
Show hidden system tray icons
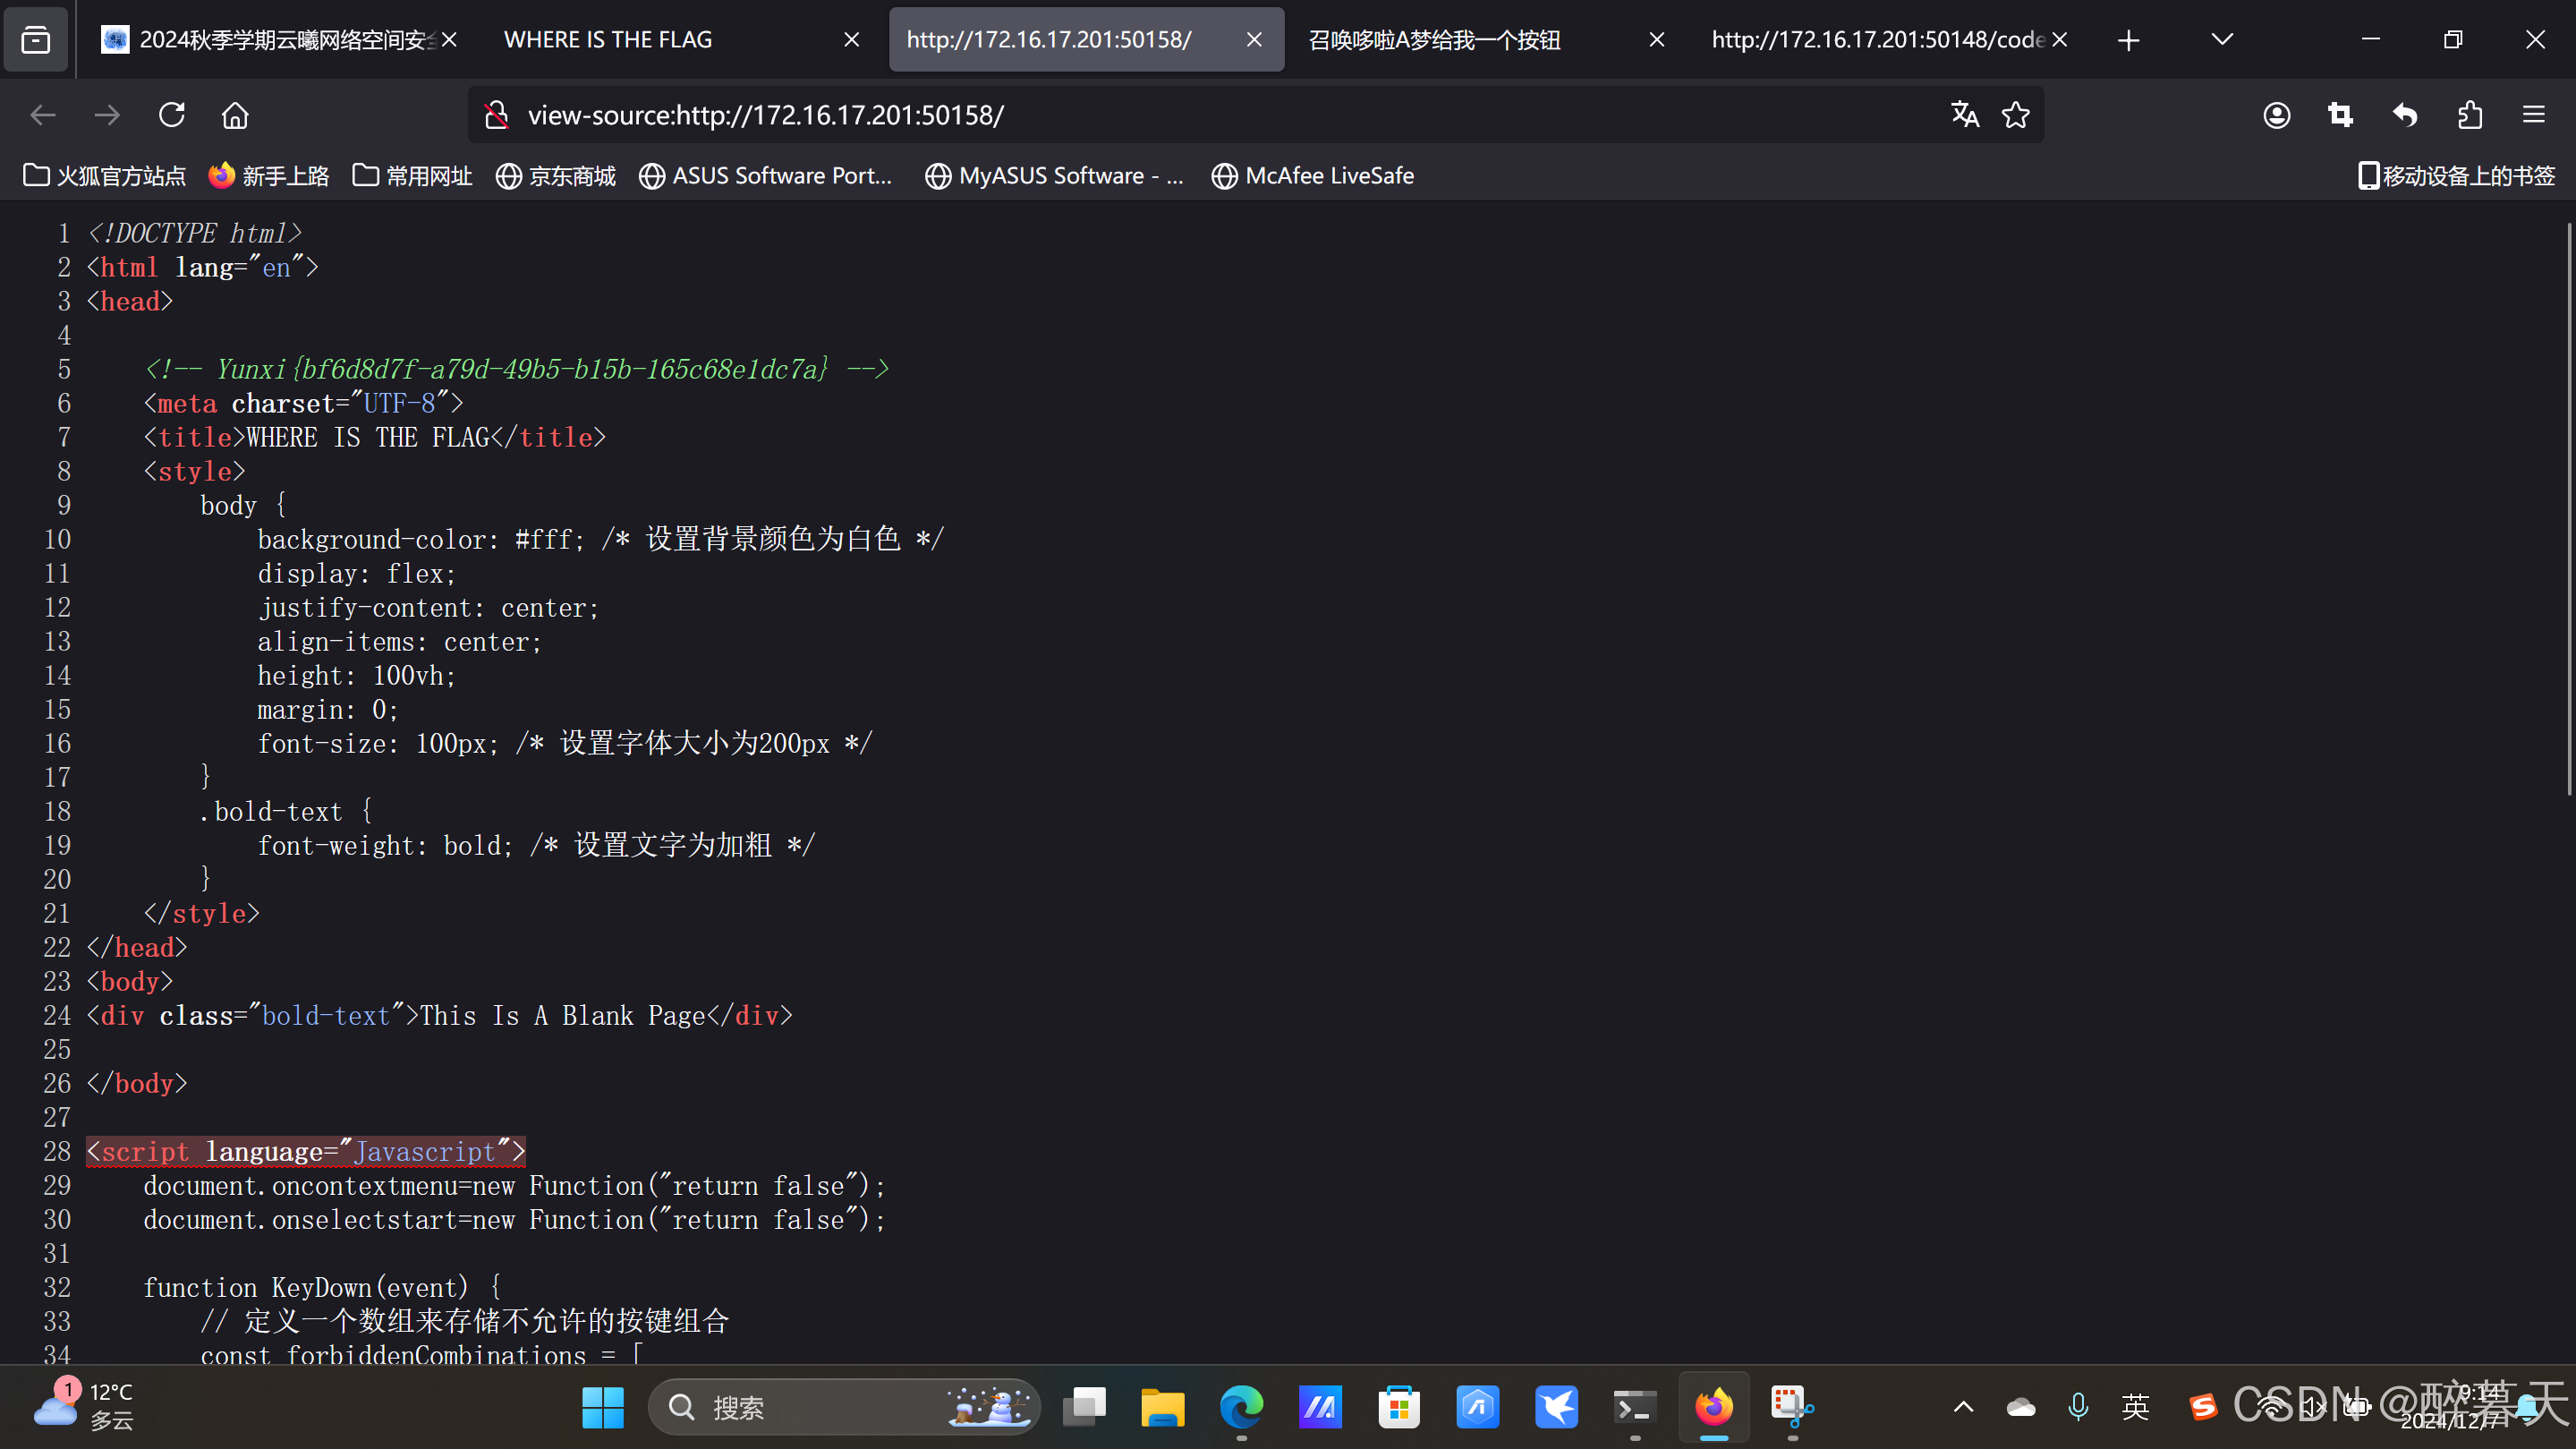1963,1407
